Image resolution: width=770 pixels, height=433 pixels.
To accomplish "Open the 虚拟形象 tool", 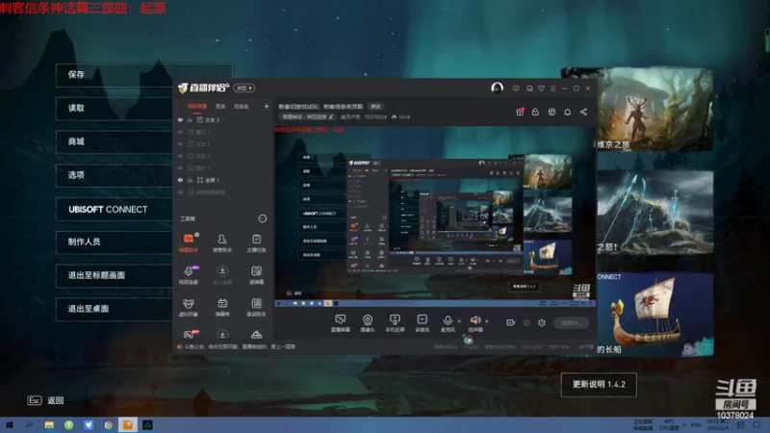I will pos(189,307).
